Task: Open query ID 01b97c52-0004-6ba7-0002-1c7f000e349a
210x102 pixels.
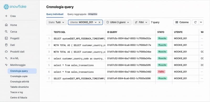Action: point(129,58)
